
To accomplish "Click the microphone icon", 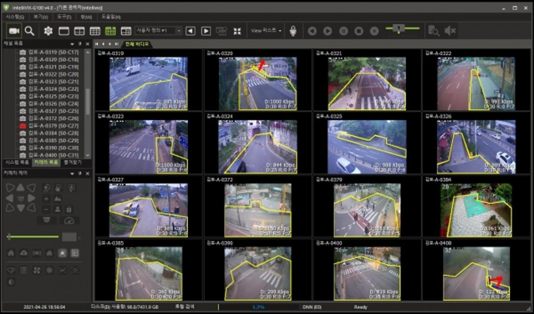I will tap(293, 31).
